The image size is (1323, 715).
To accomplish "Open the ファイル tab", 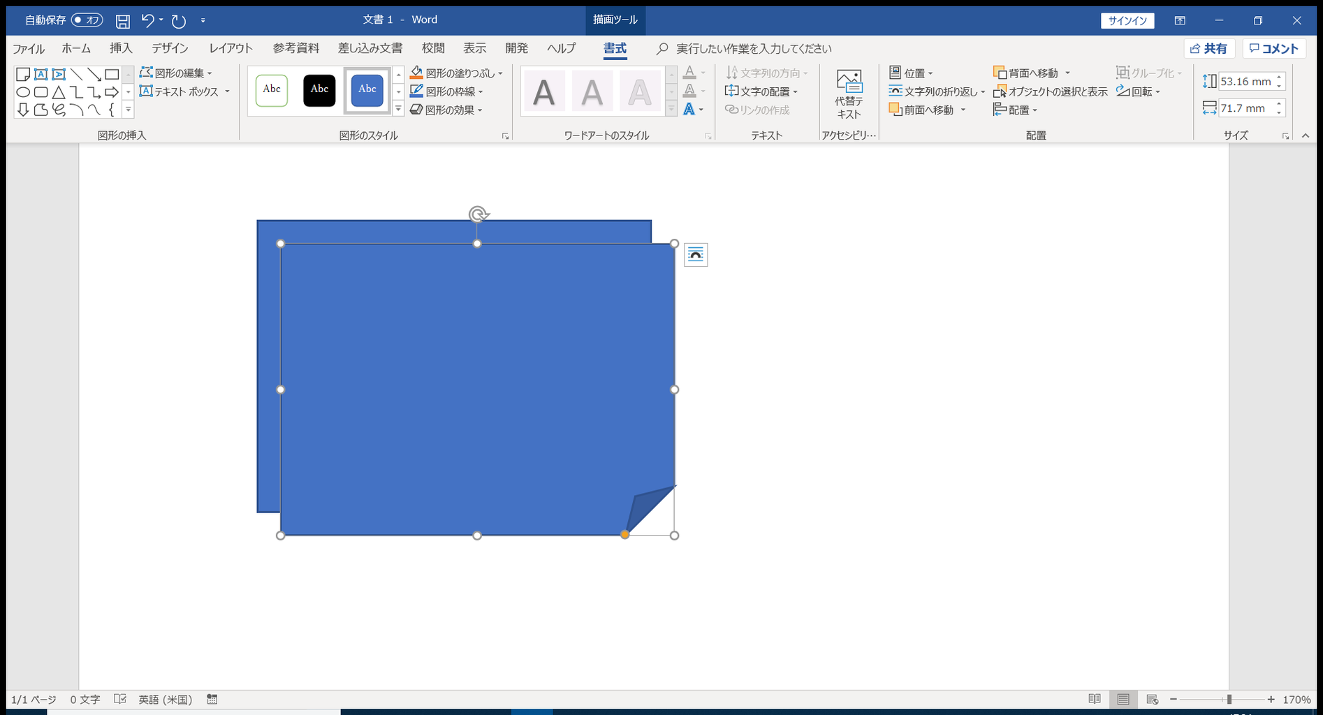I will tap(29, 48).
